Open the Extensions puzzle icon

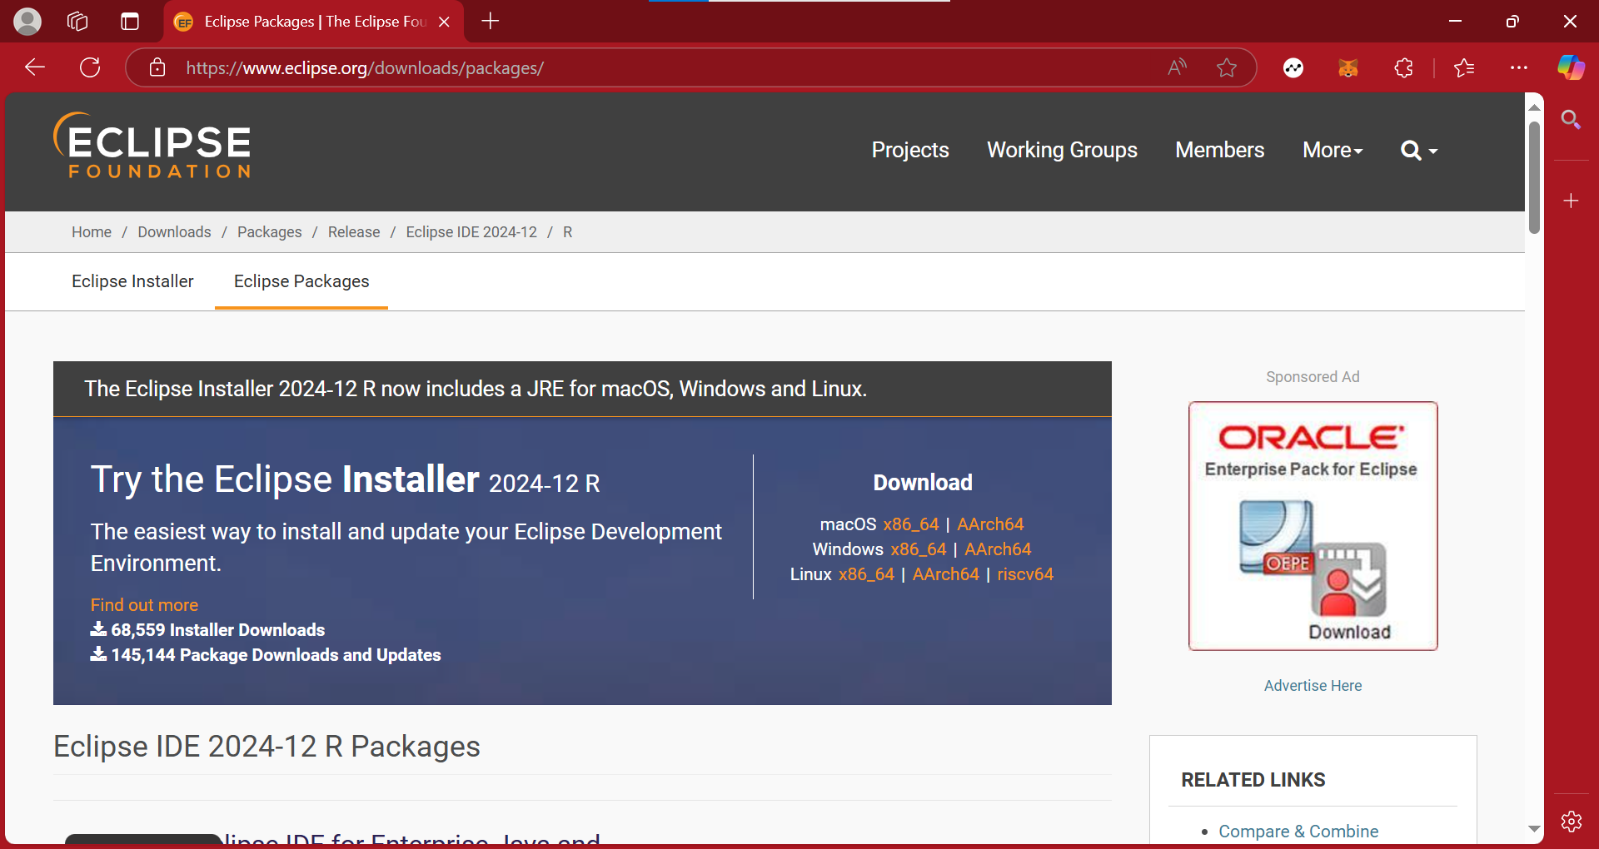pos(1404,68)
